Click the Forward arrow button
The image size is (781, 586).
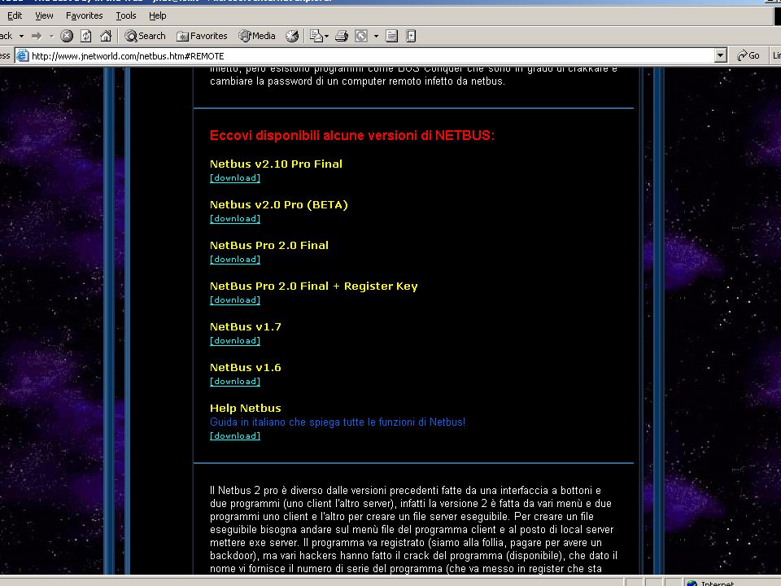click(x=37, y=36)
